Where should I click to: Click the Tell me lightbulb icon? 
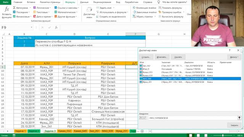159,2
